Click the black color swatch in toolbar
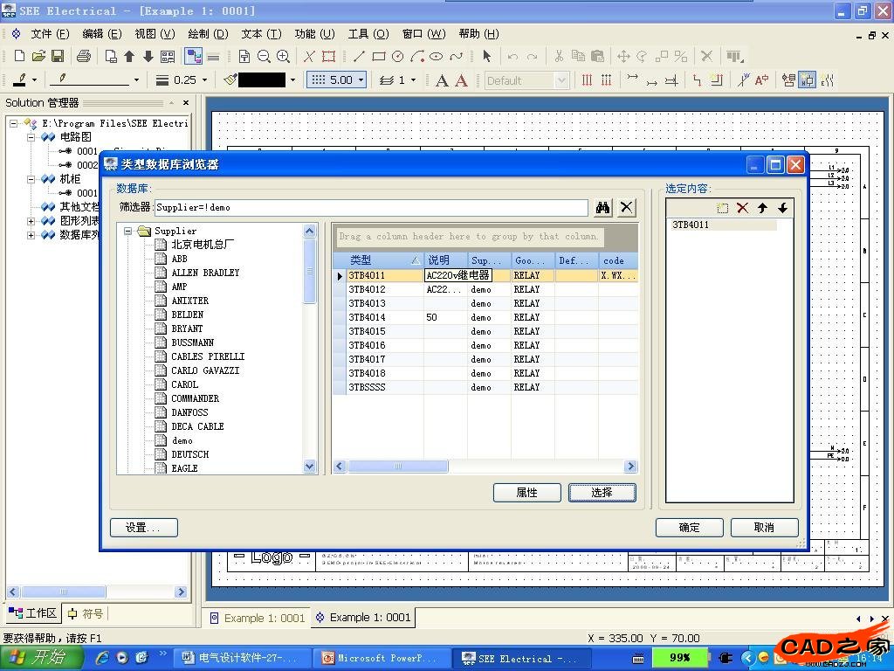The width and height of the screenshot is (894, 671). [x=262, y=80]
